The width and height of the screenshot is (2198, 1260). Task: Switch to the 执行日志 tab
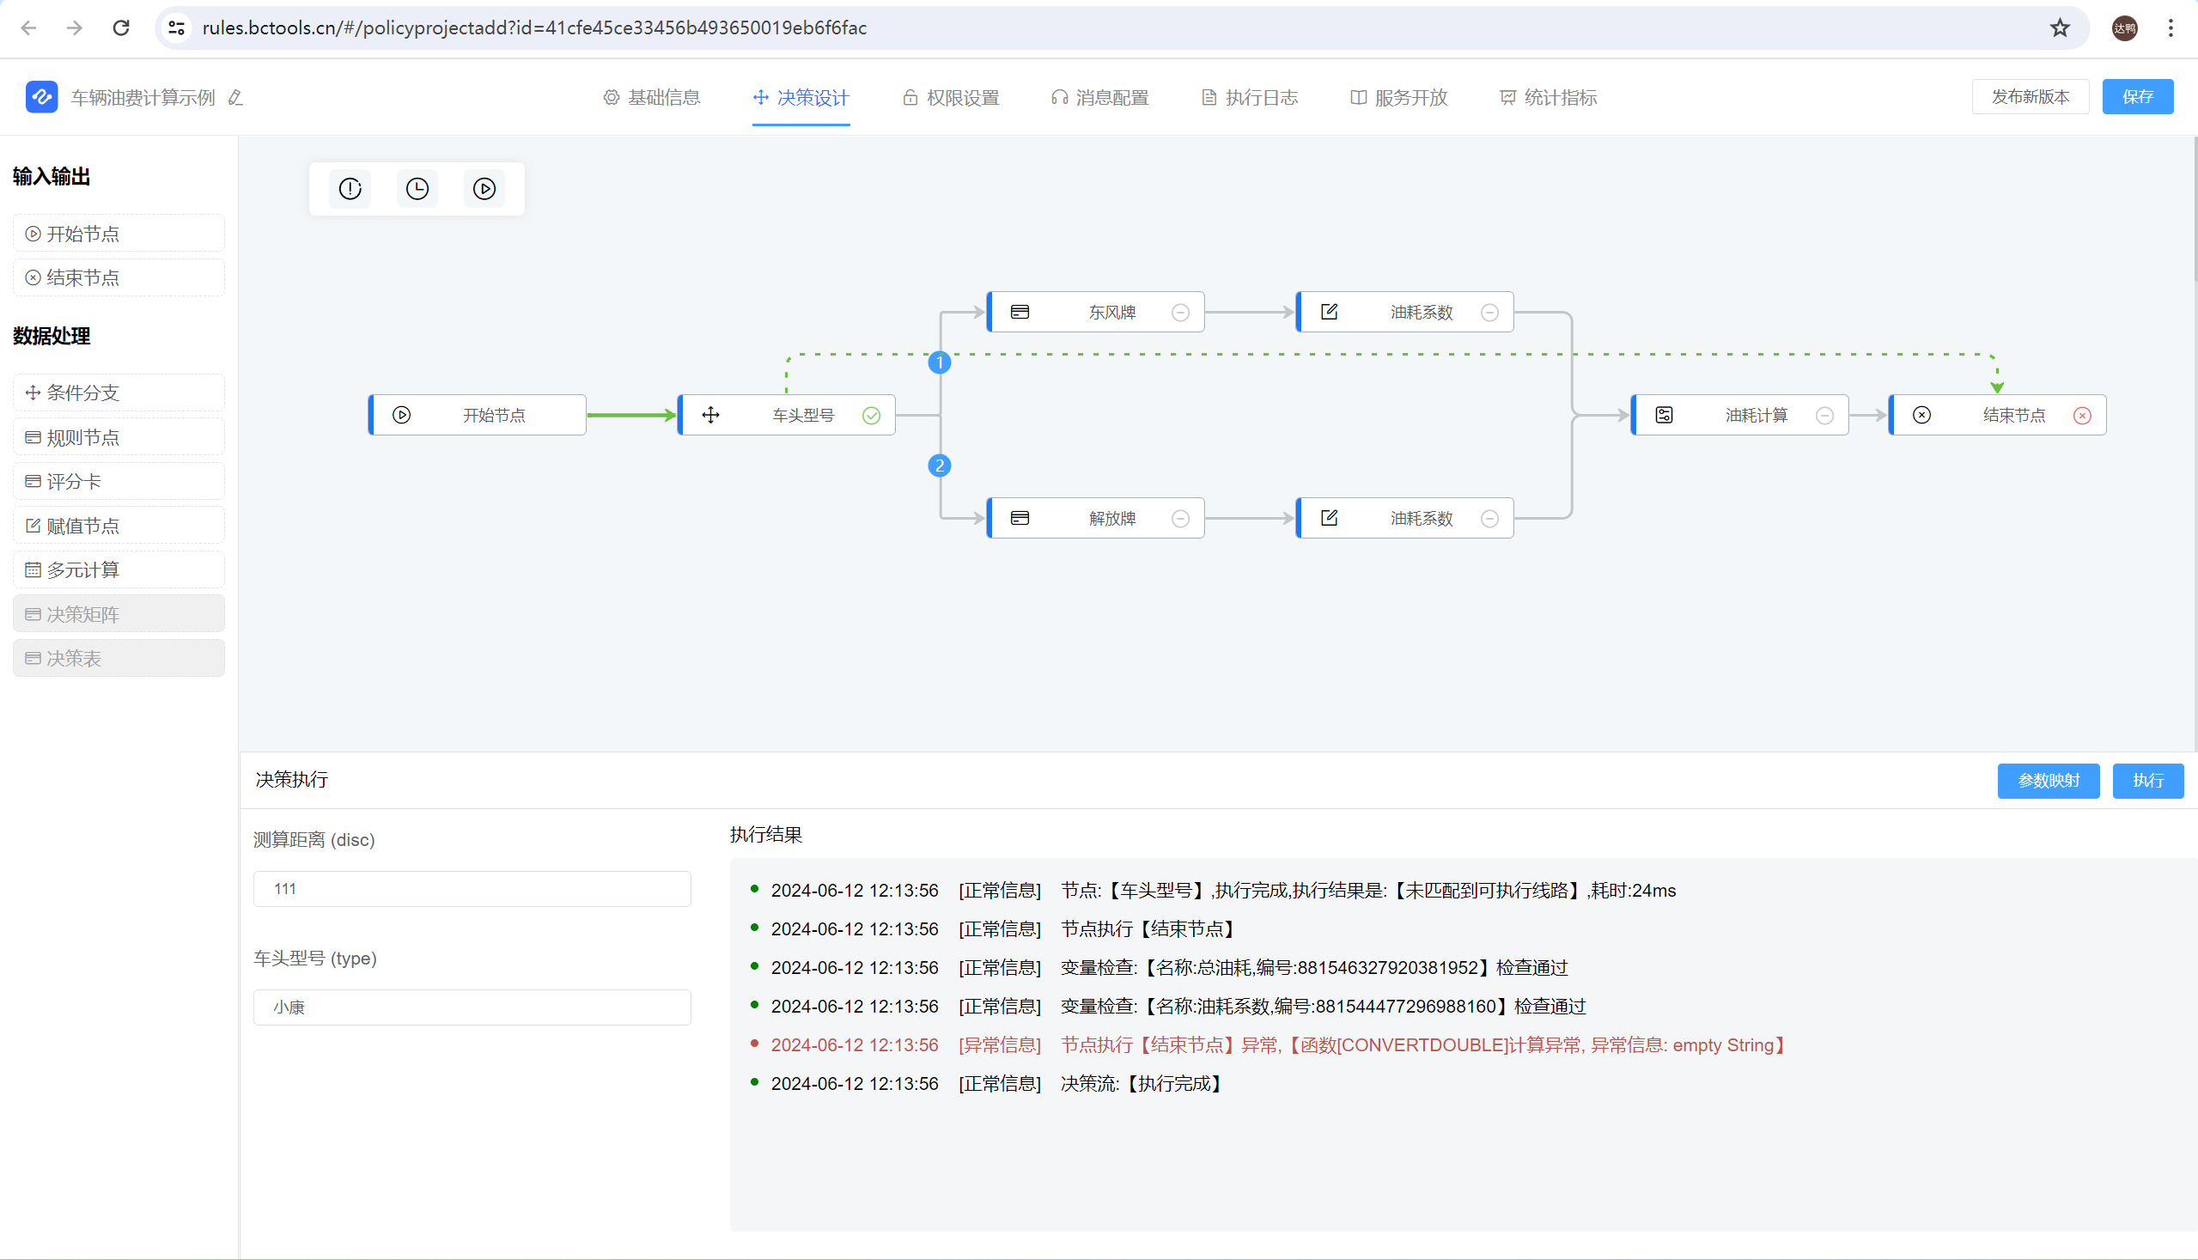click(x=1250, y=98)
